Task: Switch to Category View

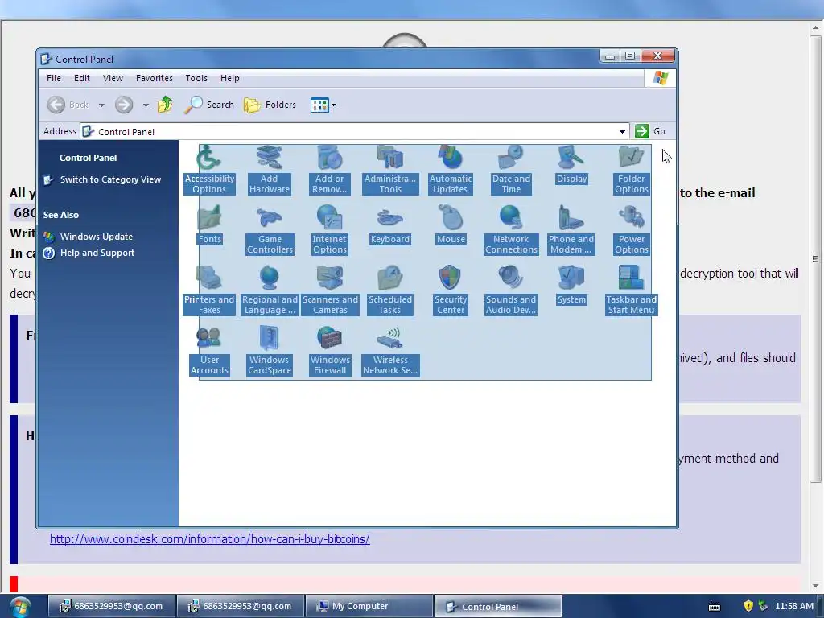Action: [110, 179]
